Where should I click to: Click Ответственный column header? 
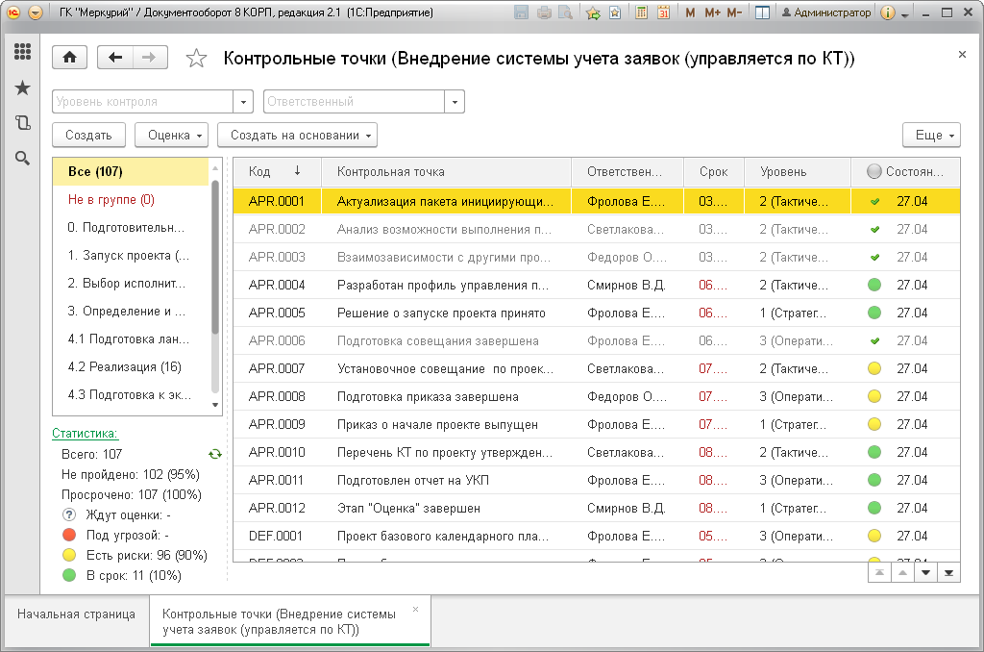tap(627, 171)
